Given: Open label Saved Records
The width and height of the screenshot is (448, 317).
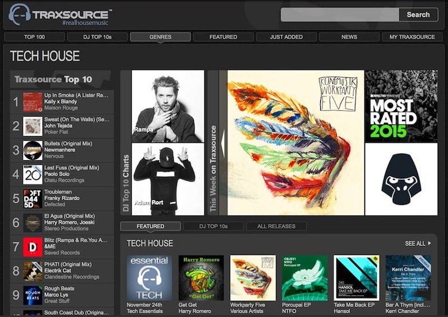Looking at the screenshot, I should point(62,253).
